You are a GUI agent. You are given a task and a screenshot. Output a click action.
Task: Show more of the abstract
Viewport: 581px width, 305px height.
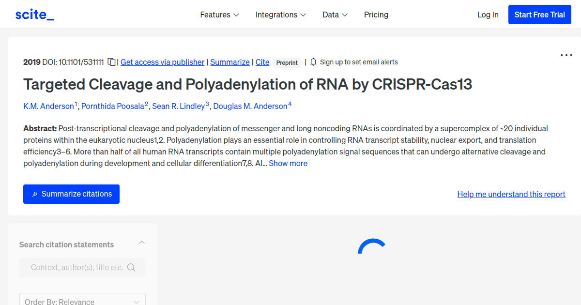288,163
